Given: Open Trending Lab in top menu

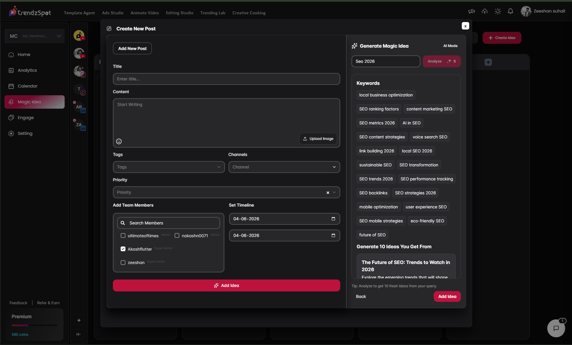Looking at the screenshot, I should [213, 13].
